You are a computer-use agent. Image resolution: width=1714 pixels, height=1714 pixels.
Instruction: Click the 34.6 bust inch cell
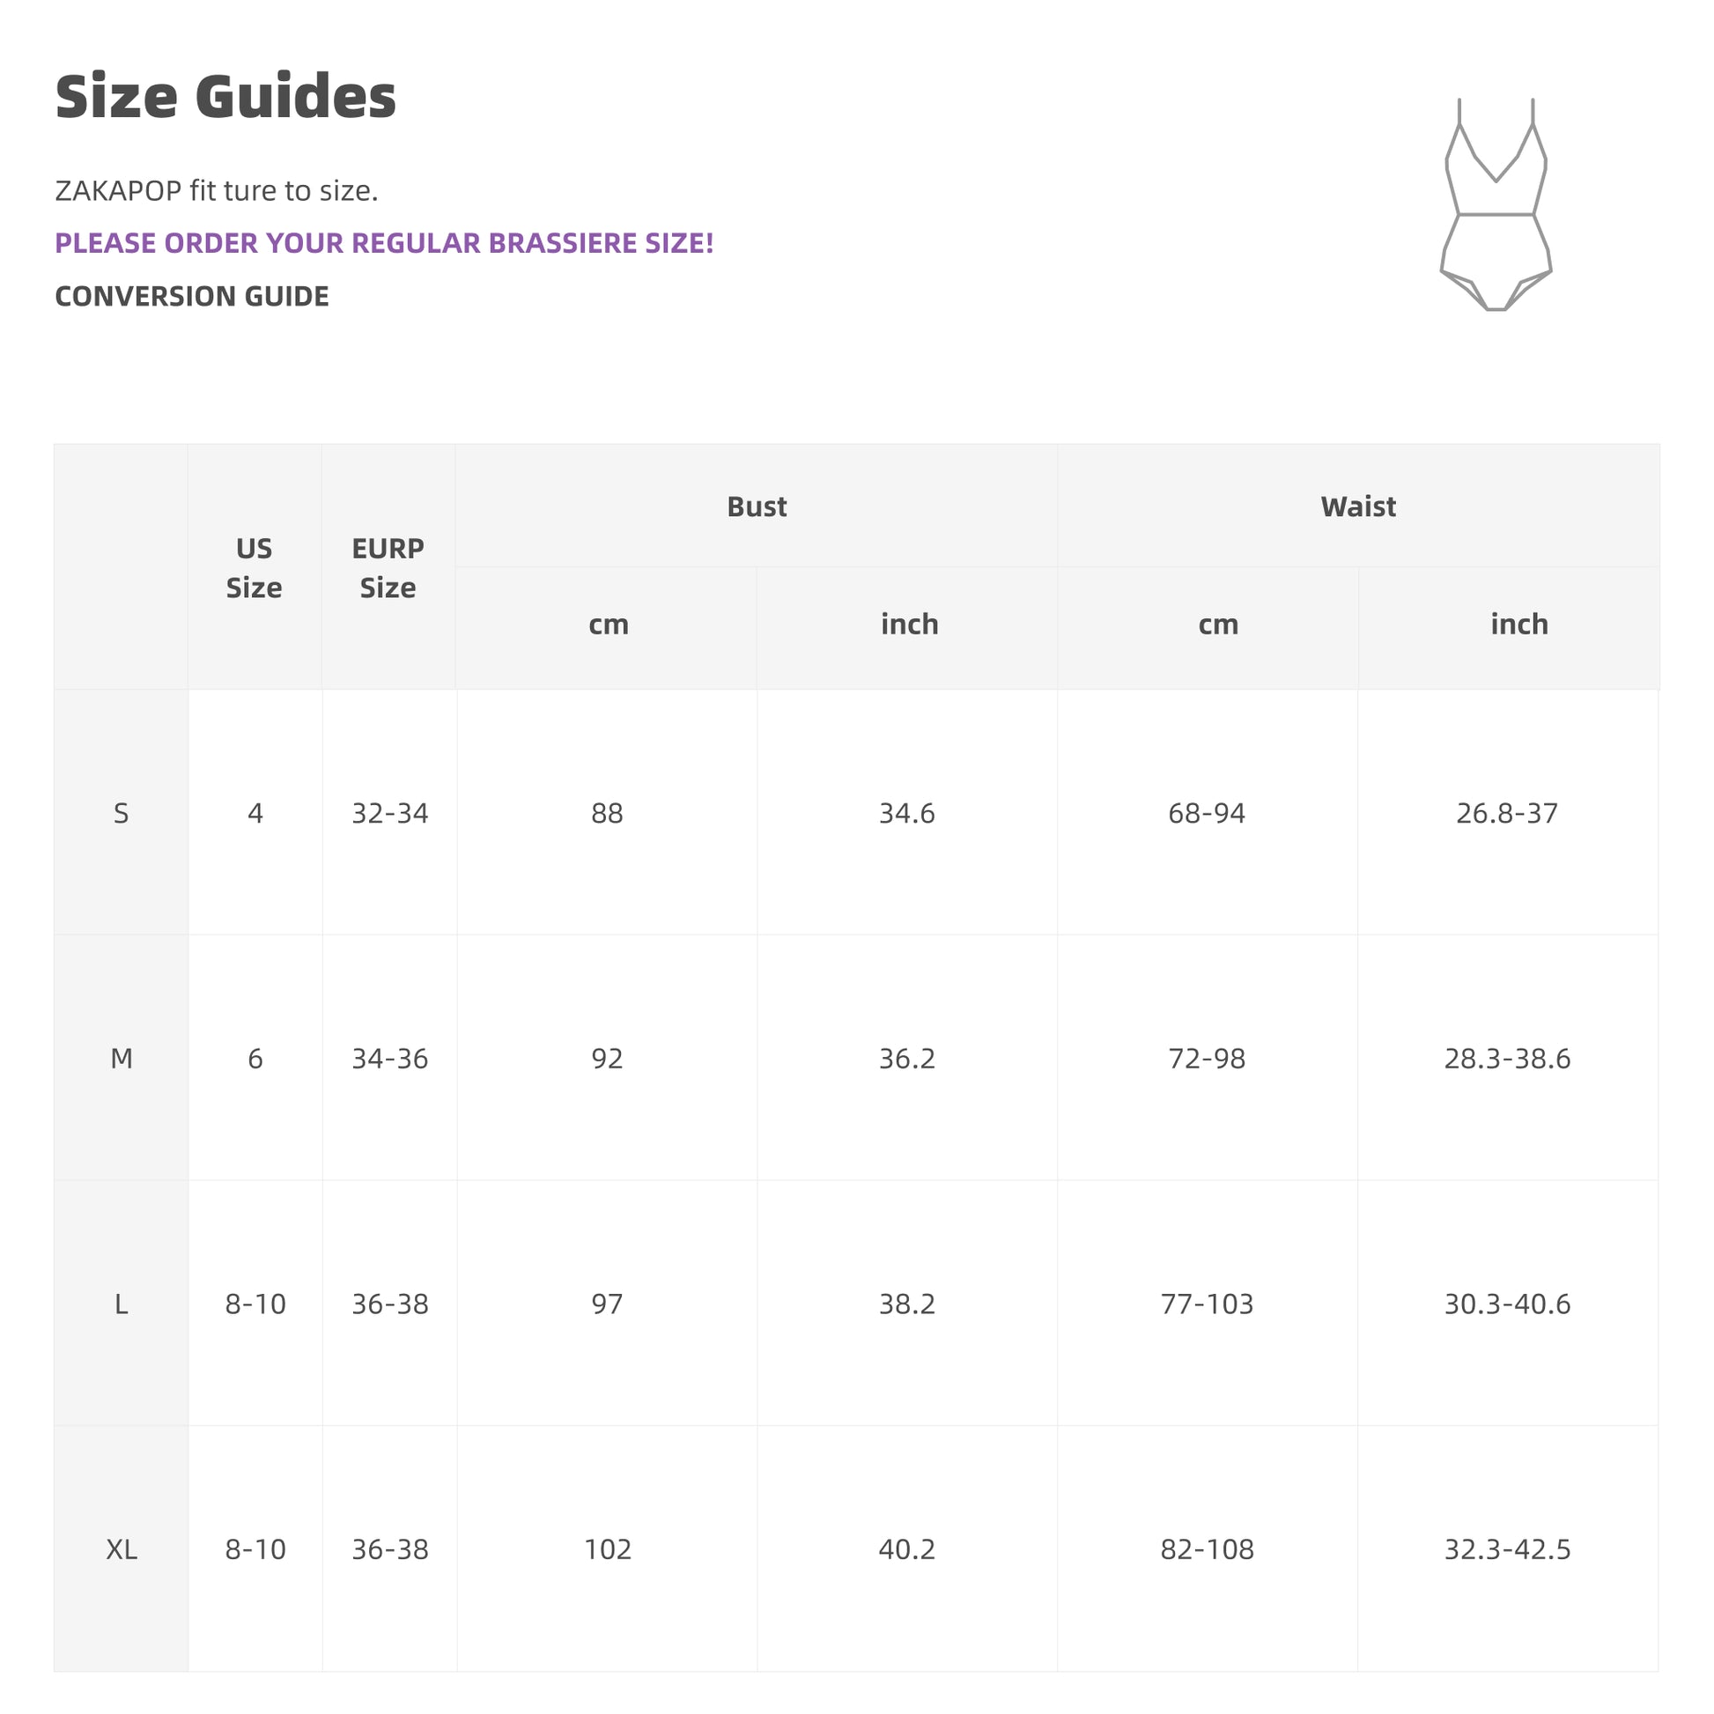click(x=906, y=814)
